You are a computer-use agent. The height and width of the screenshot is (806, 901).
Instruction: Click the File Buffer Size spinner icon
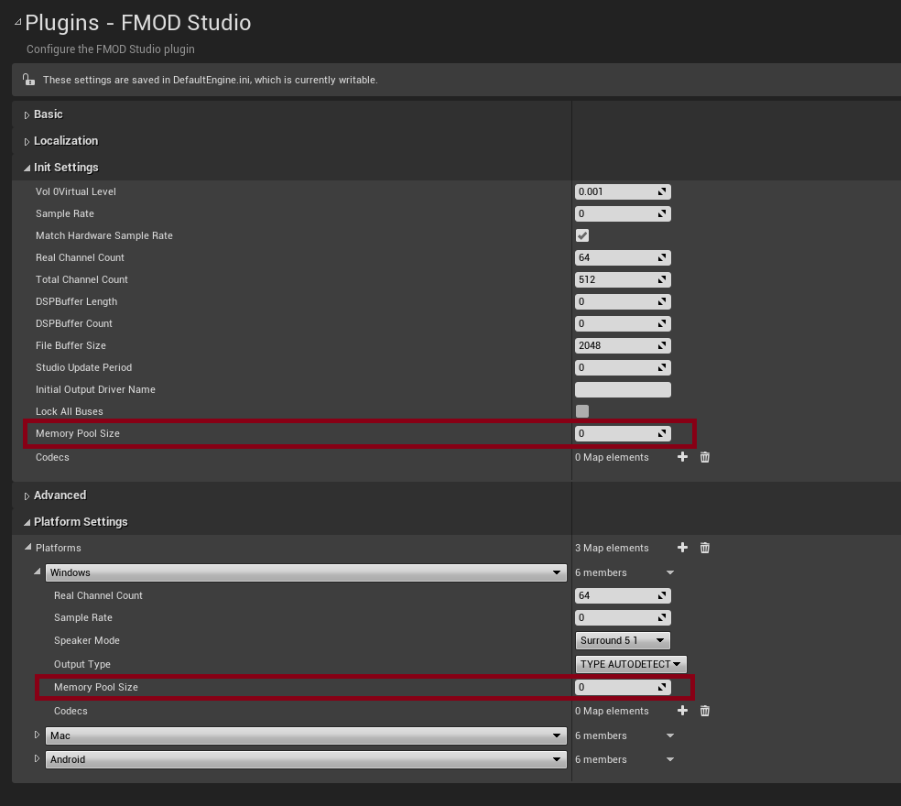663,345
